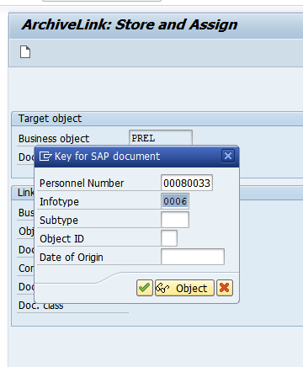Viewport: 303px width, 367px height.
Task: Click the Infotype field showing 0006
Action: coord(175,201)
